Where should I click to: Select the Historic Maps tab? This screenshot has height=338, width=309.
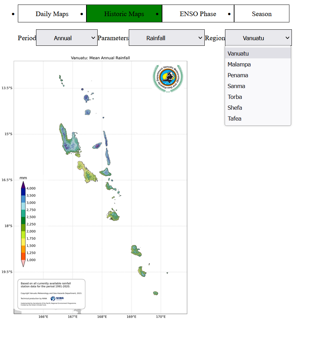(124, 14)
